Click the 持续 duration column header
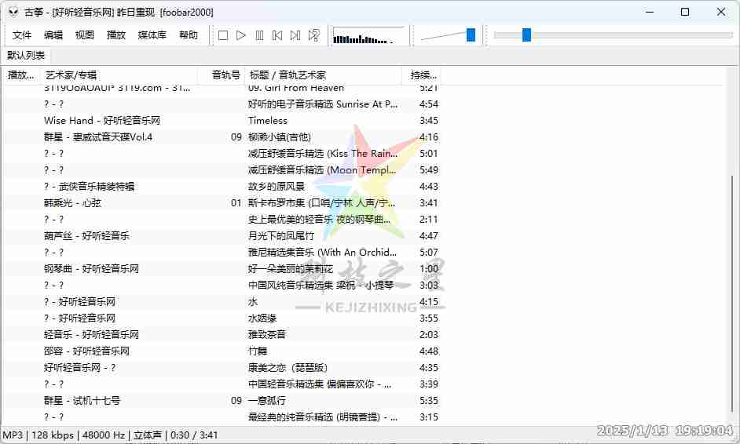This screenshot has height=444, width=740. point(423,75)
